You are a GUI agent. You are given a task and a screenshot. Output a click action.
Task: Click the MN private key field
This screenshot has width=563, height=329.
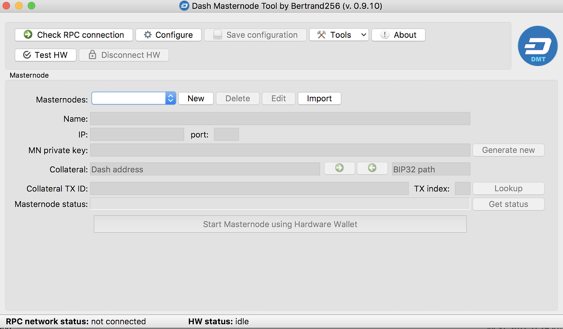(280, 150)
